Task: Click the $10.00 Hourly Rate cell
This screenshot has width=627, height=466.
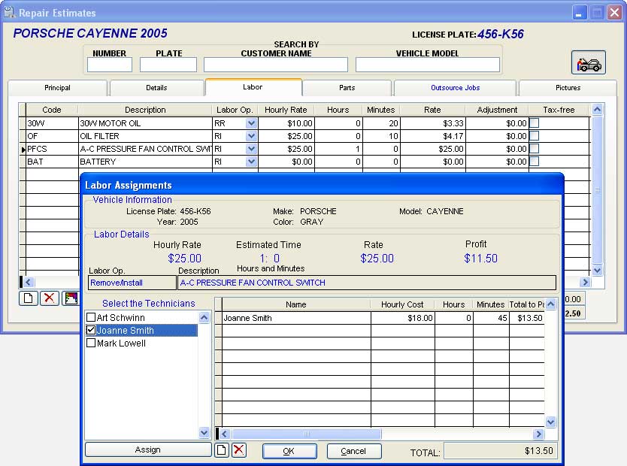Action: pos(286,123)
